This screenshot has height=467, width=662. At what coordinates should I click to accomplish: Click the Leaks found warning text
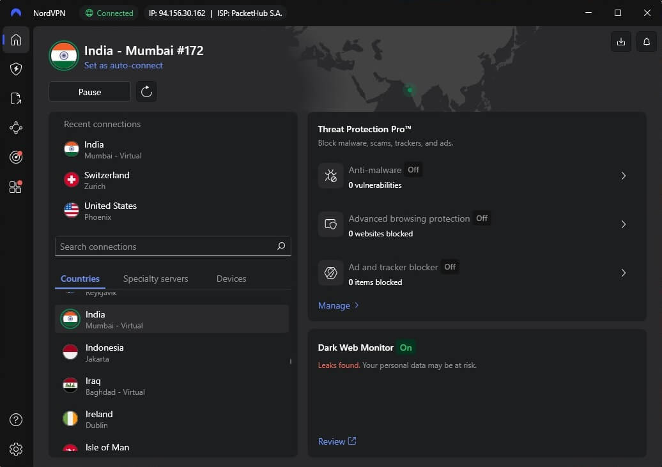tap(339, 365)
